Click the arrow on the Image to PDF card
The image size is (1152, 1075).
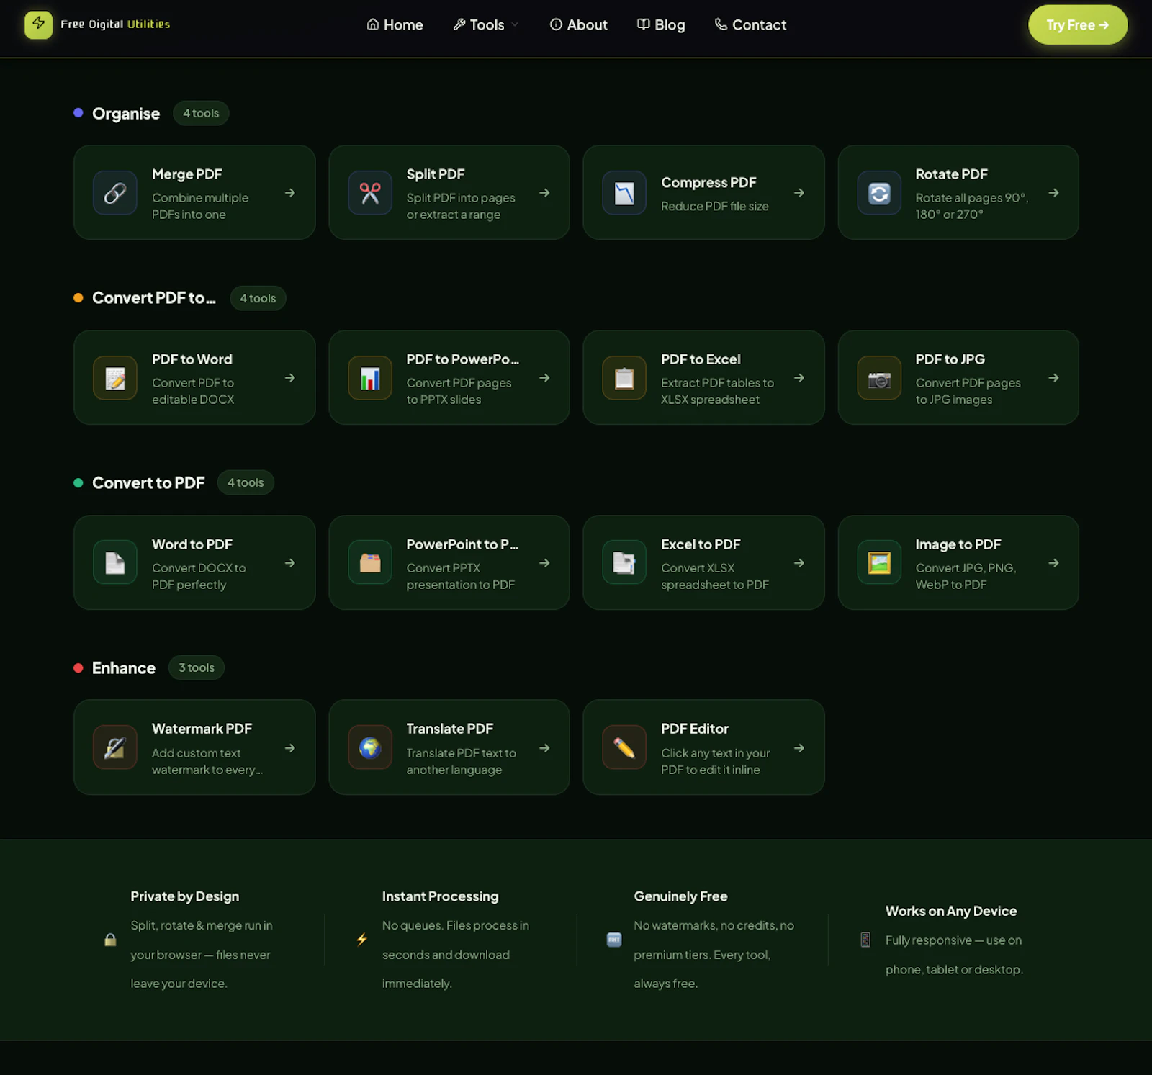(x=1053, y=563)
